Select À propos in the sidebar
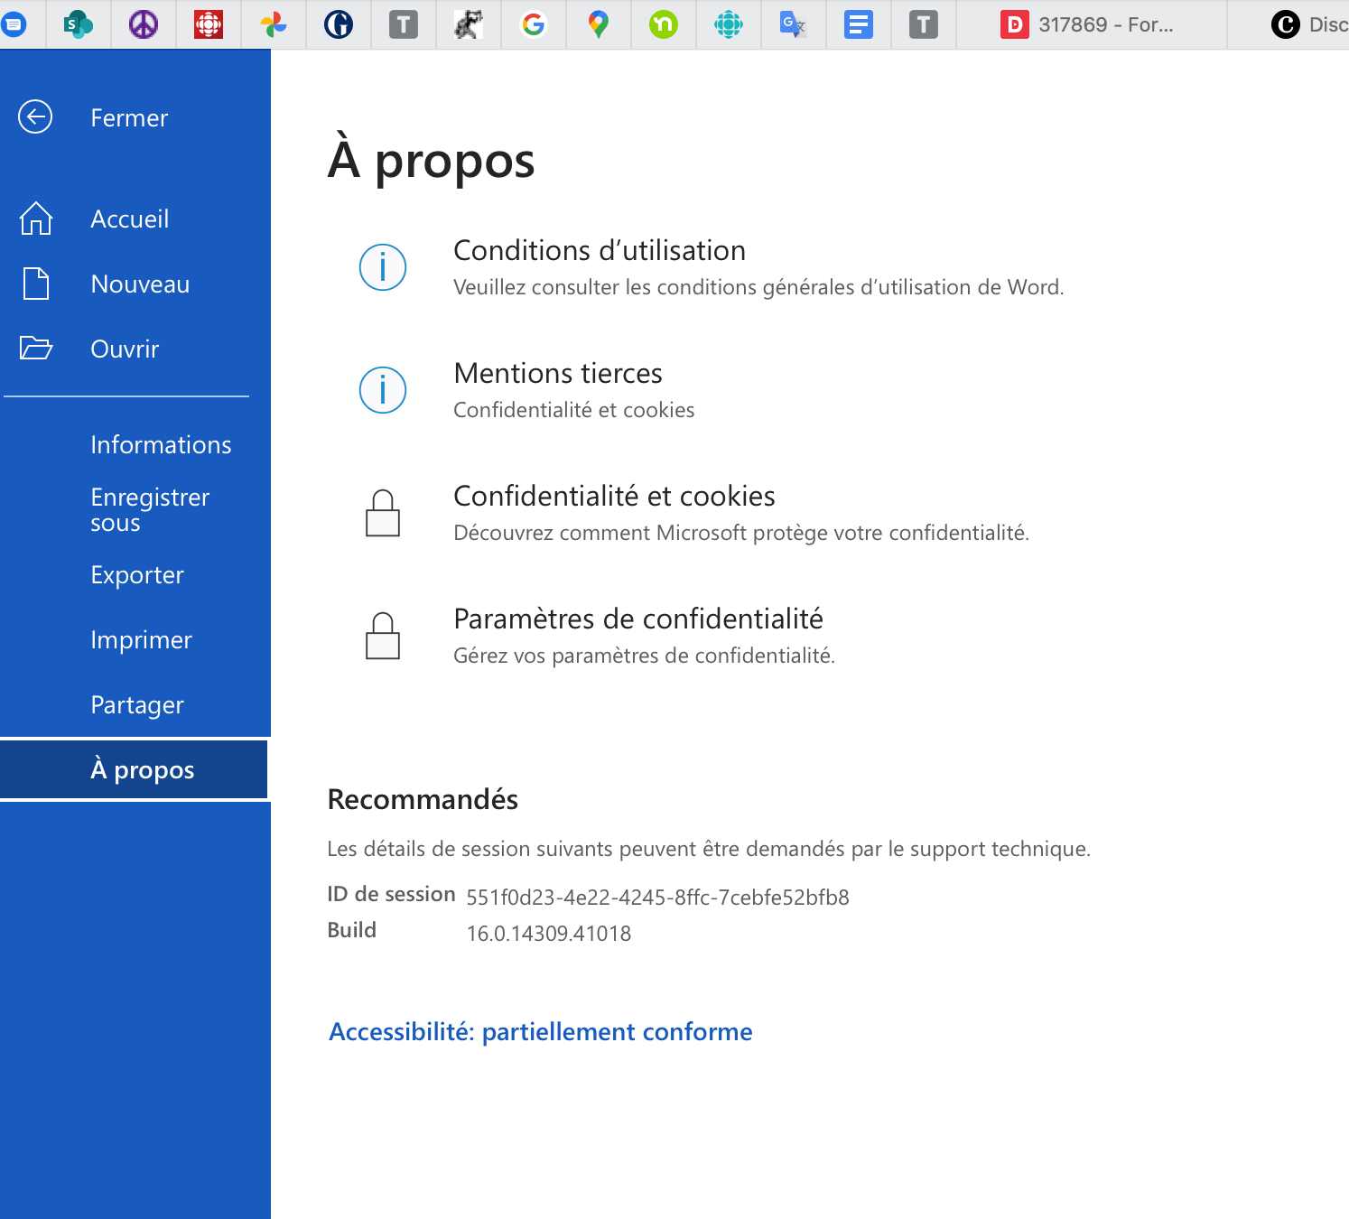The height and width of the screenshot is (1219, 1349). tap(134, 769)
